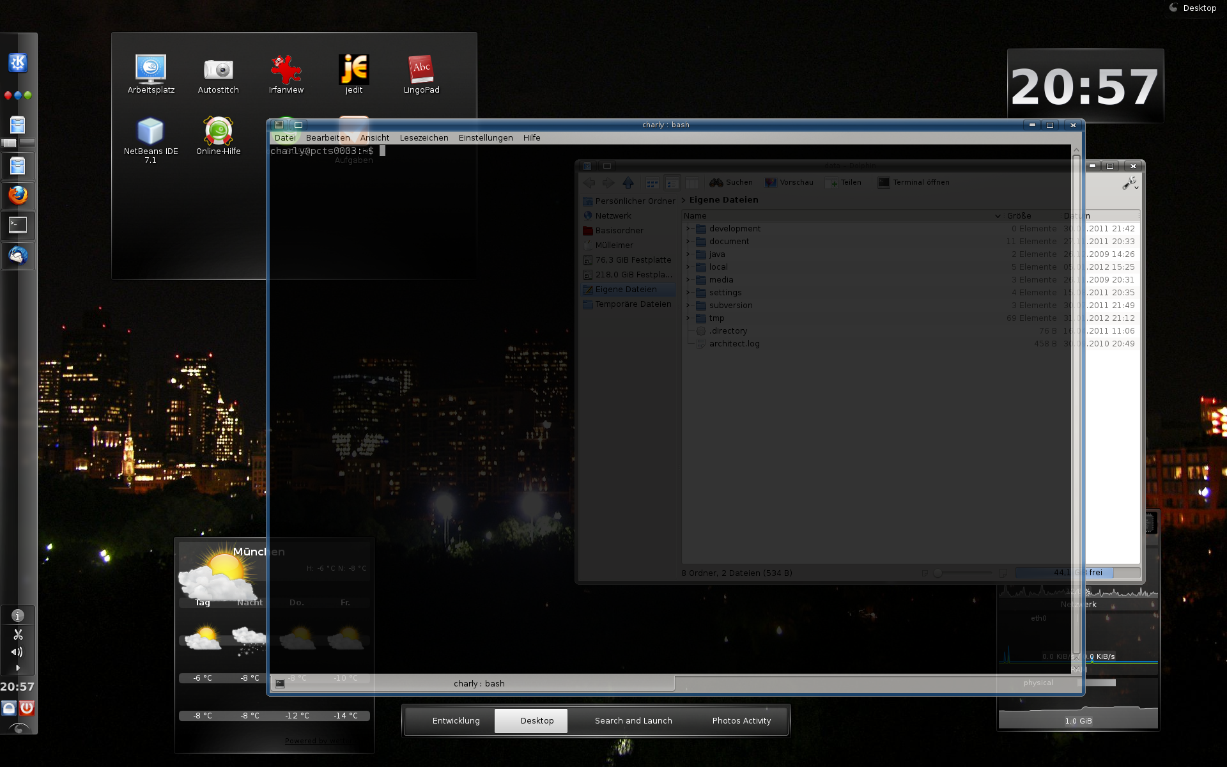Expand the tmp folder in Dolphin
Viewport: 1227px width, 767px height.
point(688,318)
